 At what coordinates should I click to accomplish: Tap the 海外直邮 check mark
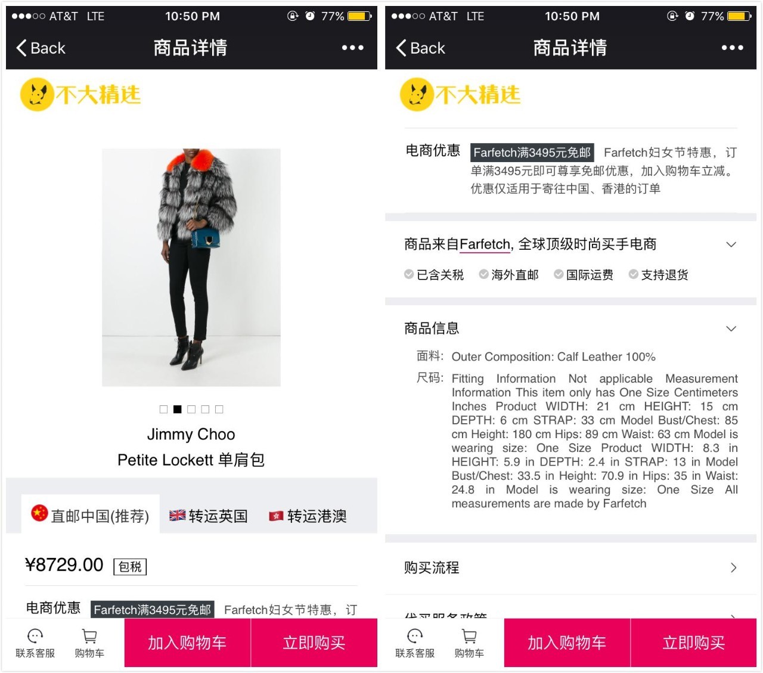(484, 274)
